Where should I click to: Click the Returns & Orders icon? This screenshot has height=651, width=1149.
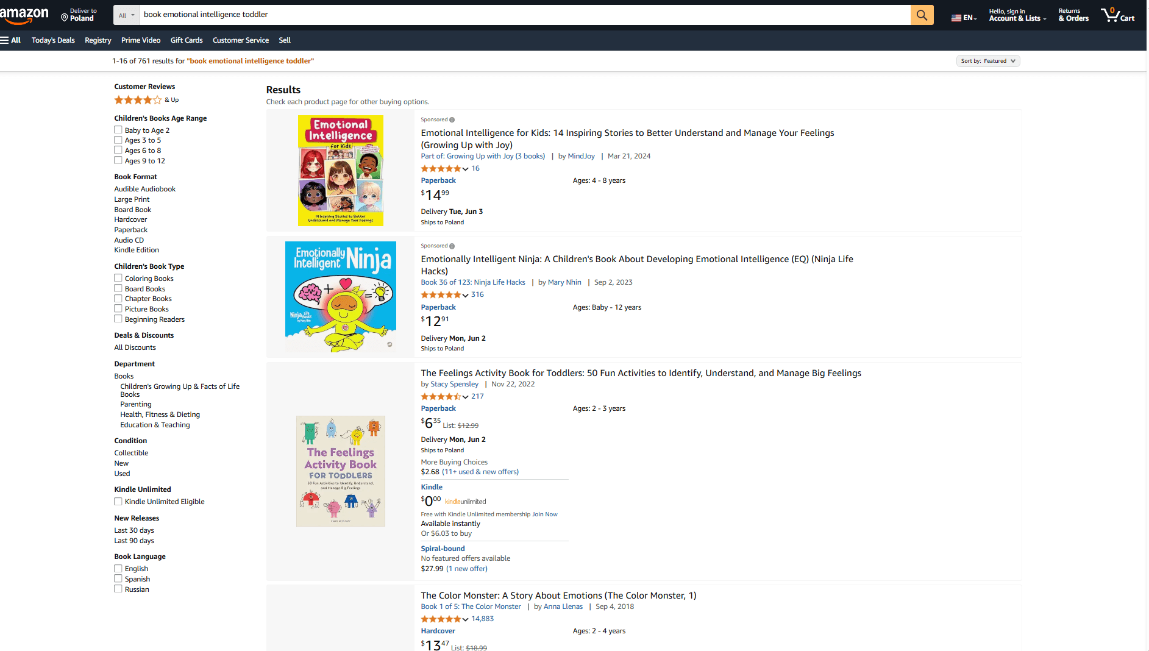click(1073, 15)
